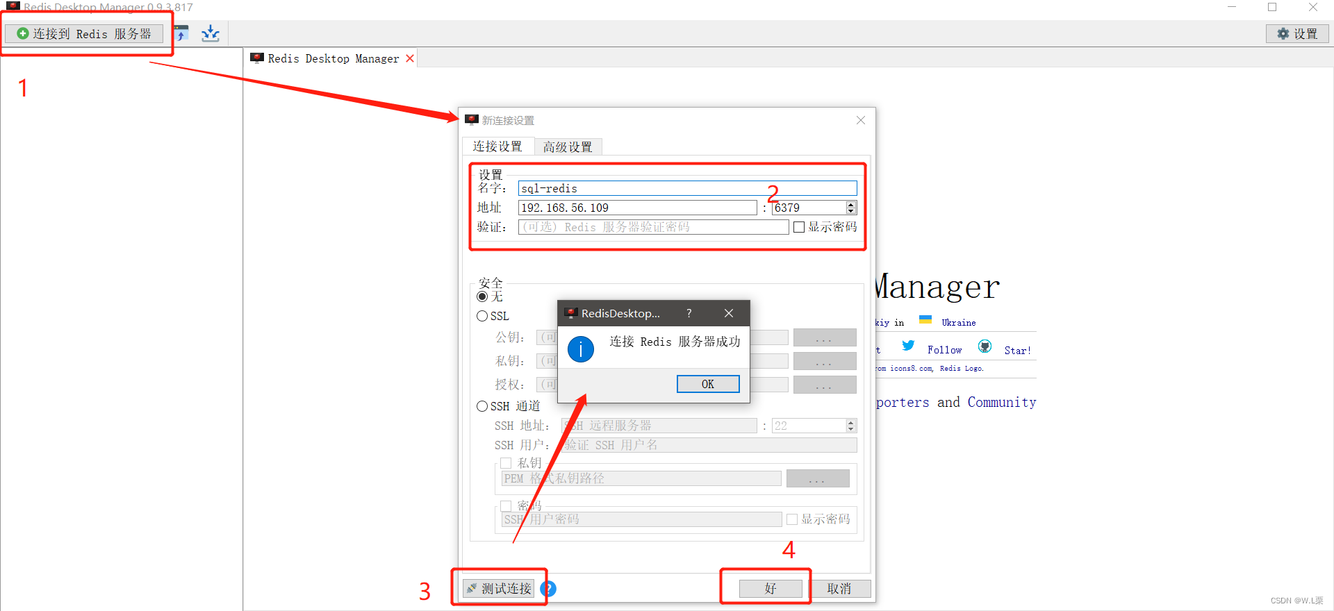Click the browse button for 公钥
The height and width of the screenshot is (611, 1334).
825,337
